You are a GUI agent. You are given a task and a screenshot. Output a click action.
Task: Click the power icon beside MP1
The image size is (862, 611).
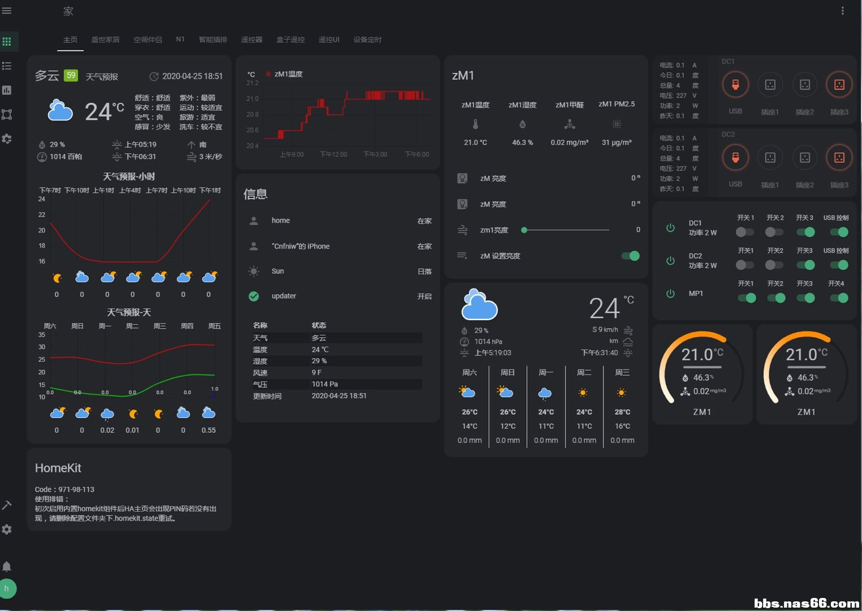670,294
